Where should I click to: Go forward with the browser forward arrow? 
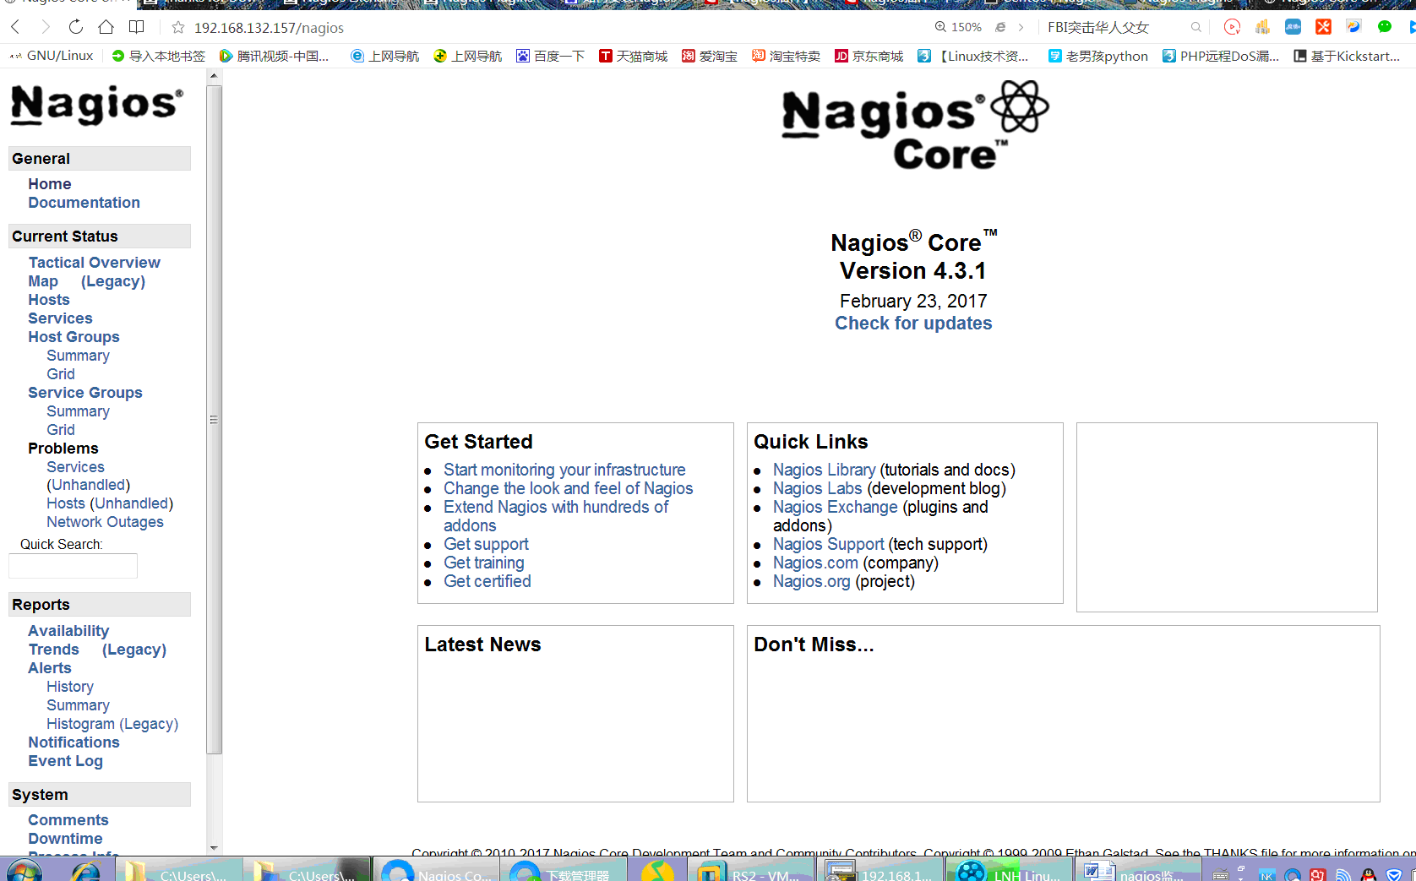46,27
